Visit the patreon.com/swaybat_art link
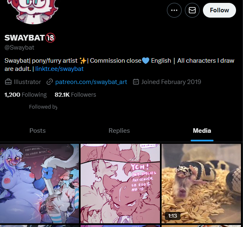The width and height of the screenshot is (243, 227). [x=91, y=82]
